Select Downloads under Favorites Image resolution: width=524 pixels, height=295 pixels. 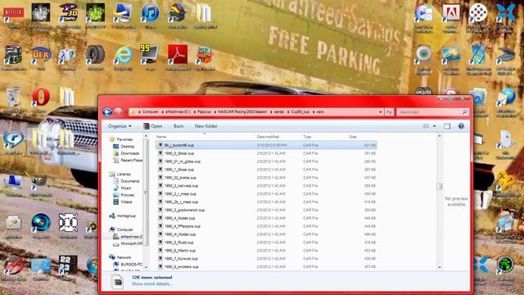pos(129,153)
